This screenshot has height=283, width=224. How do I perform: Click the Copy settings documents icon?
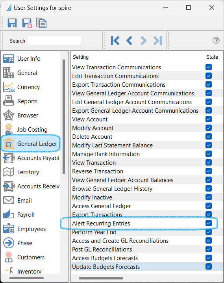click(41, 23)
